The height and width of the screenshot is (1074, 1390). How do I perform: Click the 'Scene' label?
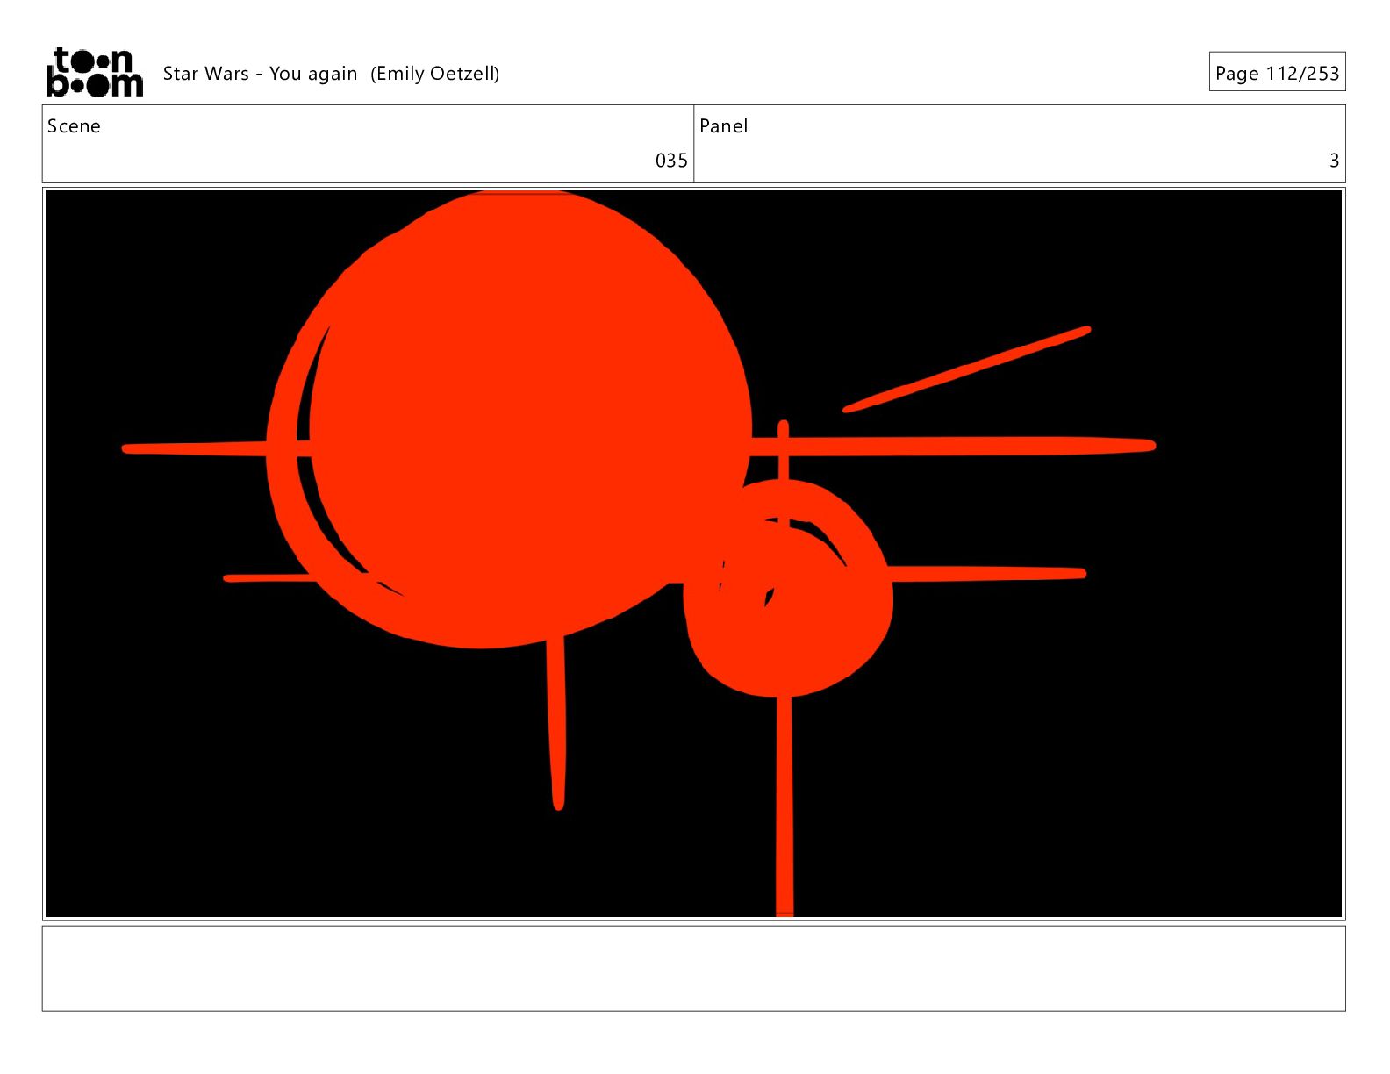[x=74, y=126]
